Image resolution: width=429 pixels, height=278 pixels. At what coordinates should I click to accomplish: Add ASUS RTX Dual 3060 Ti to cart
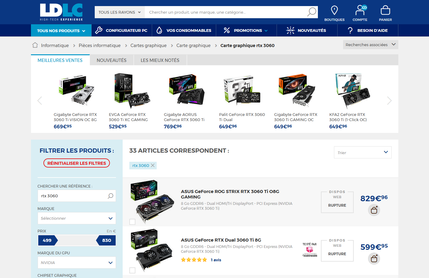pos(374,259)
